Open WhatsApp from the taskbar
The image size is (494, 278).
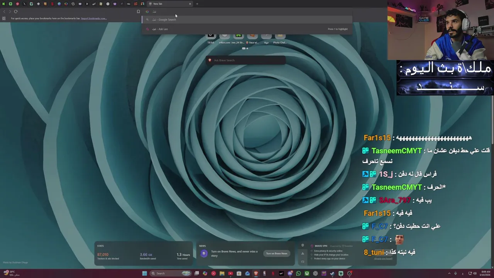point(298,273)
